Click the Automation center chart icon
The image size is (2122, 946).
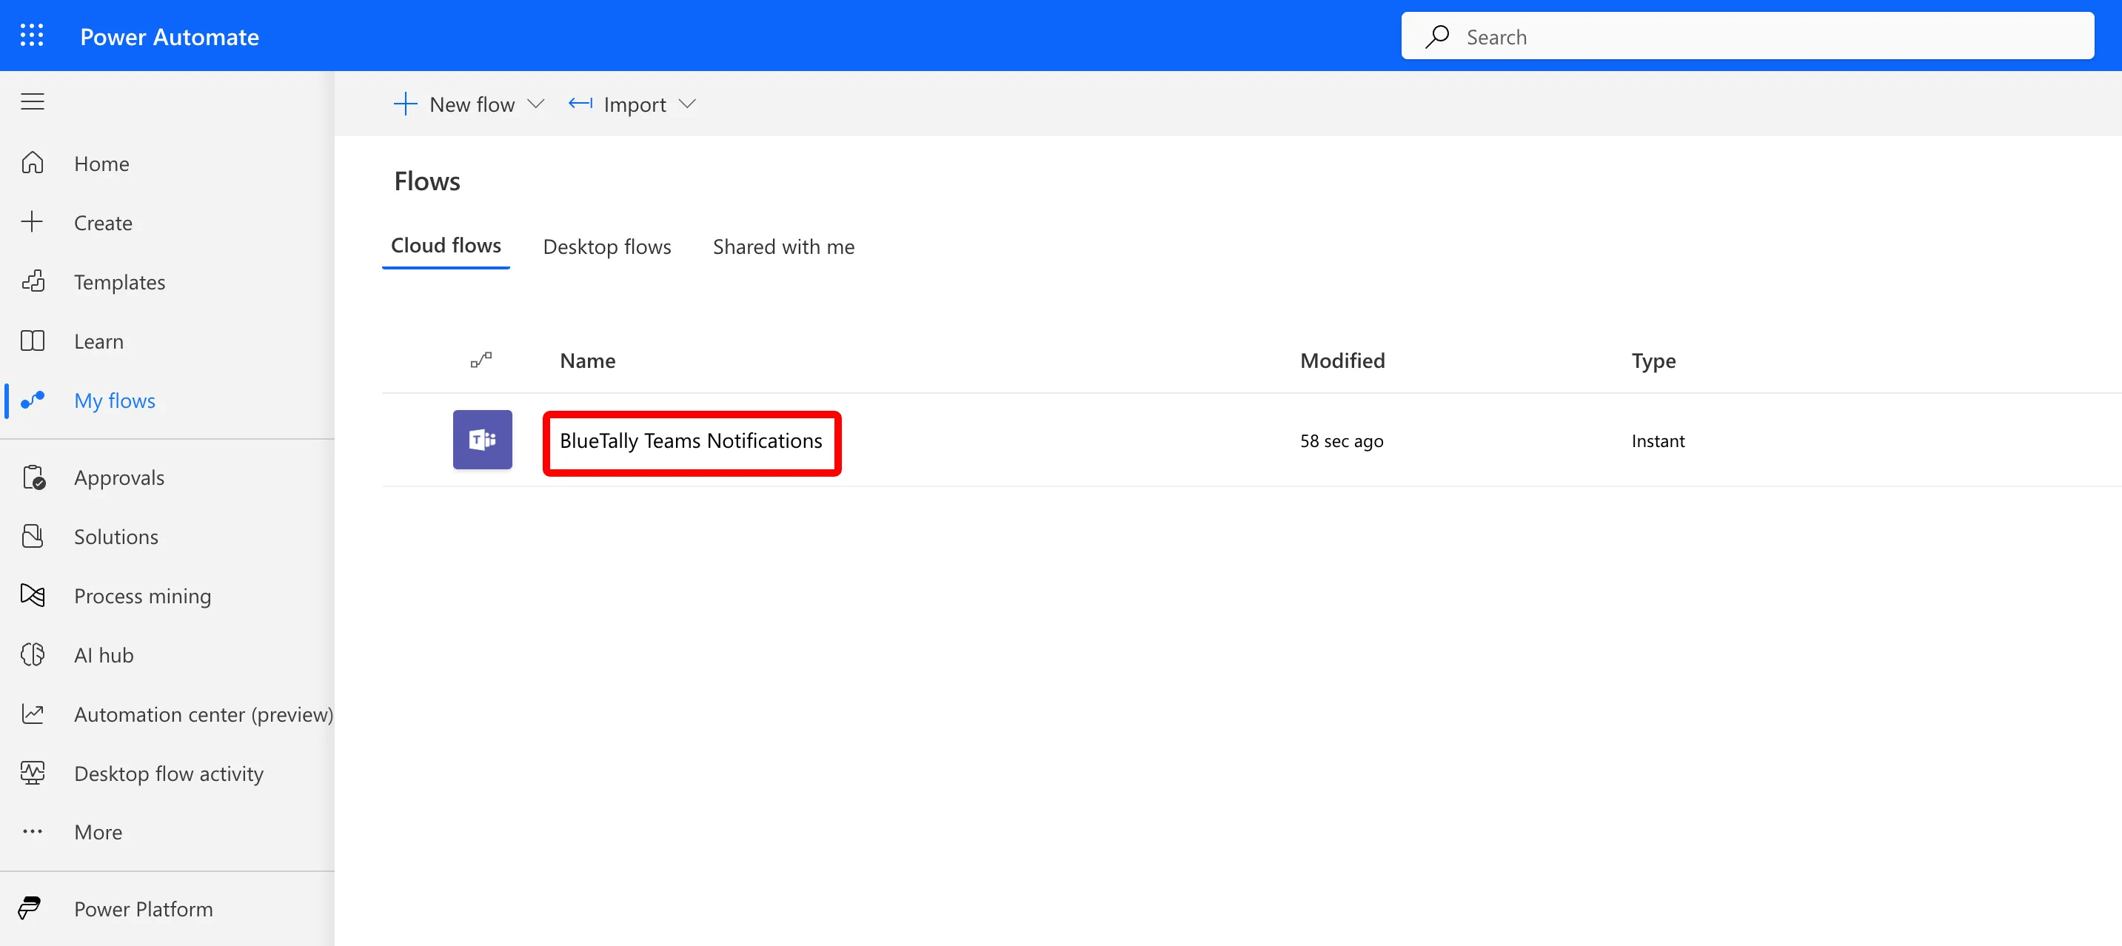pyautogui.click(x=32, y=714)
